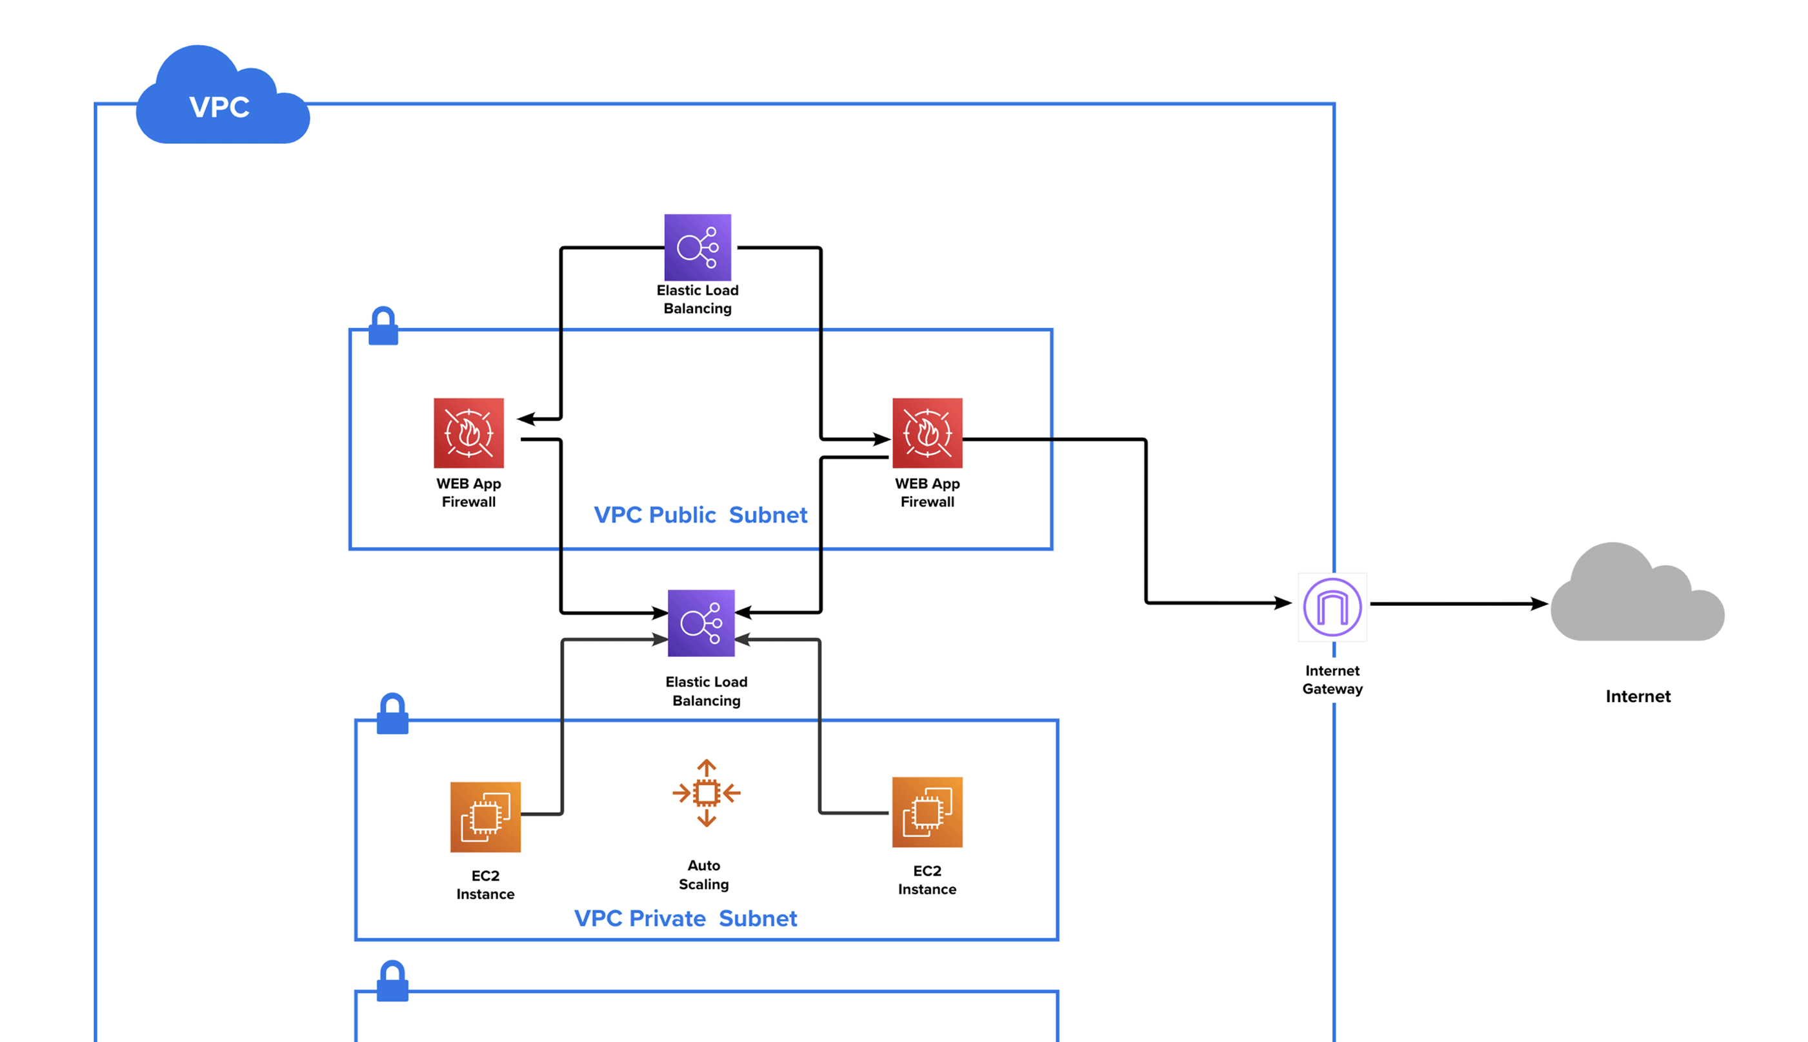Image resolution: width=1808 pixels, height=1042 pixels.
Task: Click the VPC Private Subnet label
Action: (x=685, y=918)
